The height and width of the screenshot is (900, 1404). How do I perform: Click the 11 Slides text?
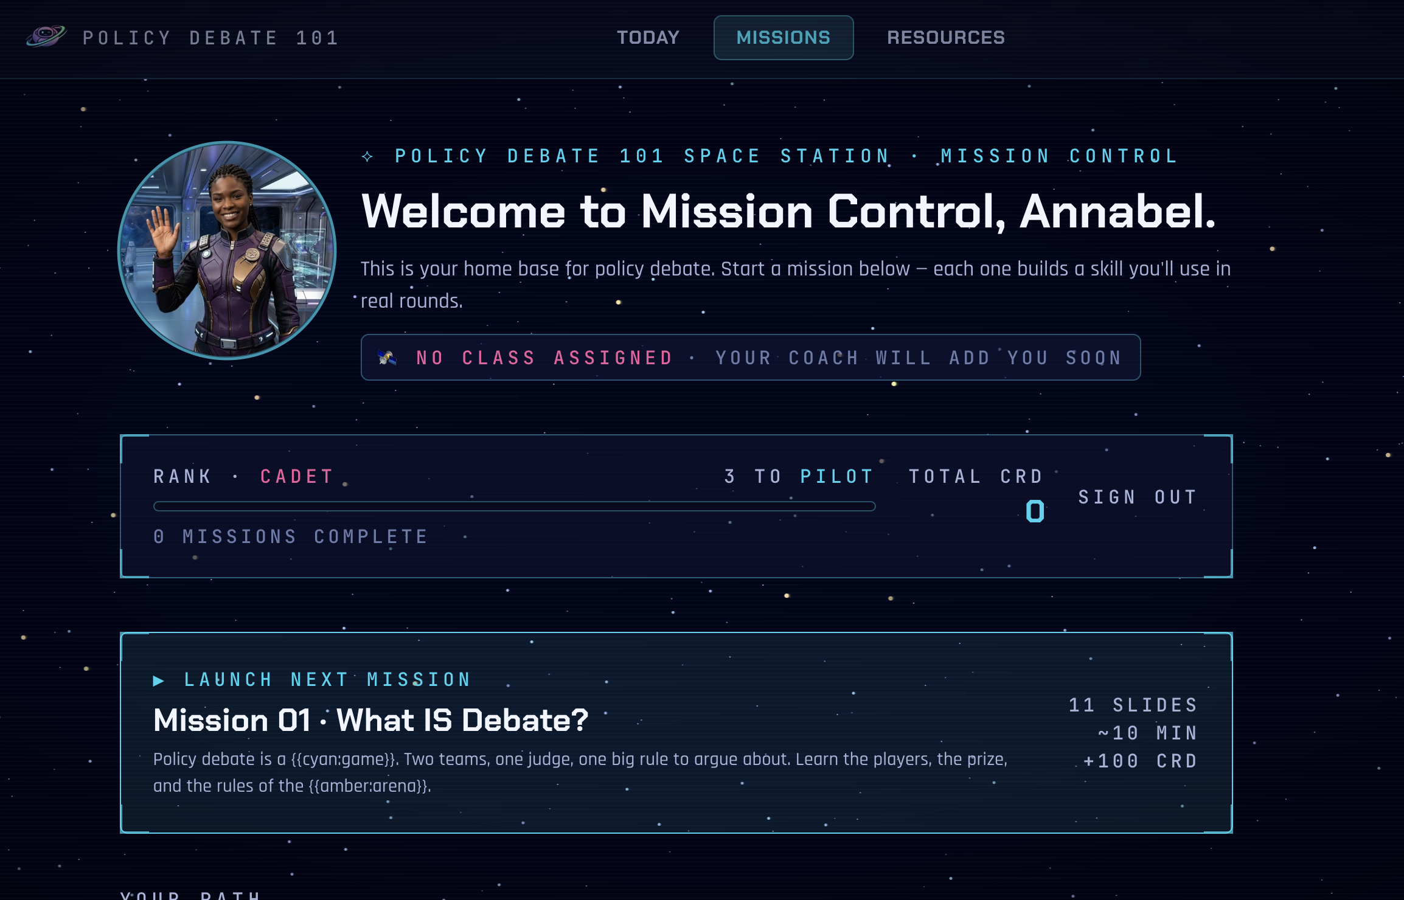click(1133, 705)
